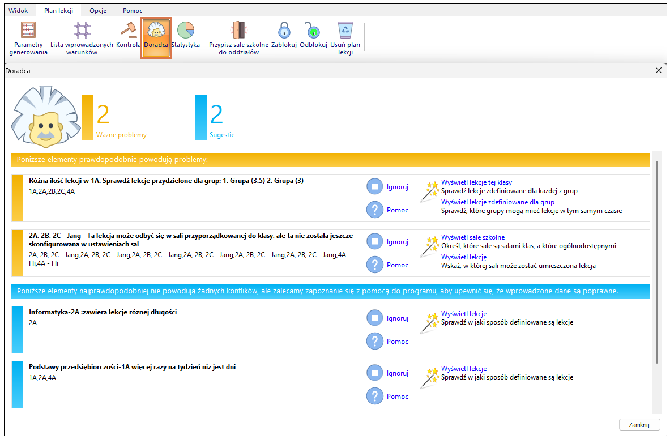Click 'Sprawdź, które grupy mogą mieć lekcję' description

coord(532,211)
